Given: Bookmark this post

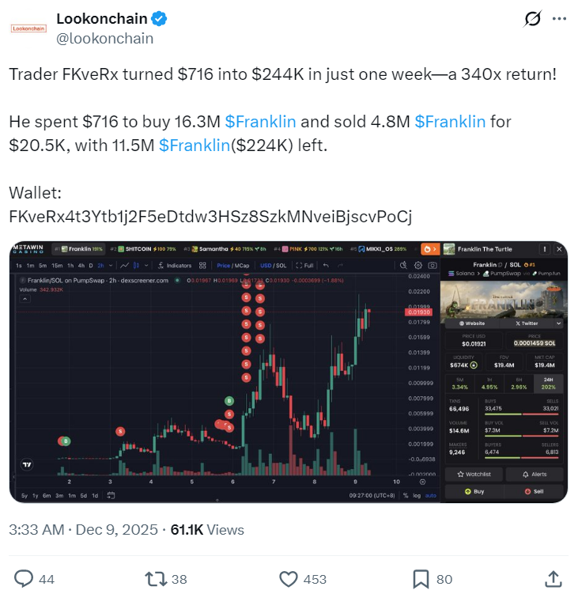Looking at the screenshot, I should pos(421,578).
